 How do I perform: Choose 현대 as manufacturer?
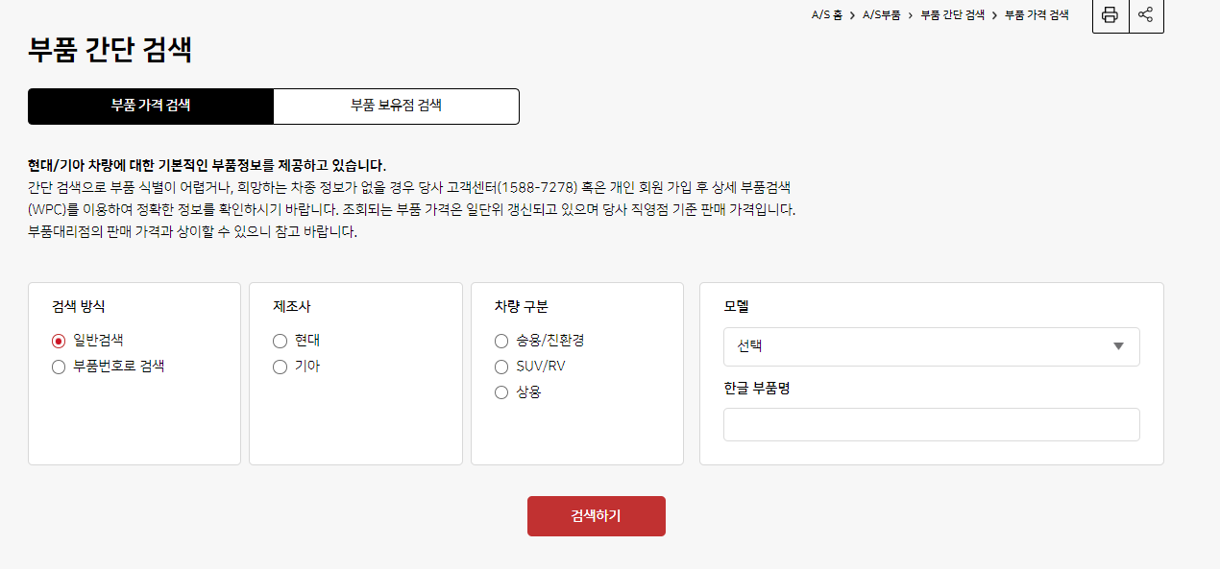coord(280,341)
